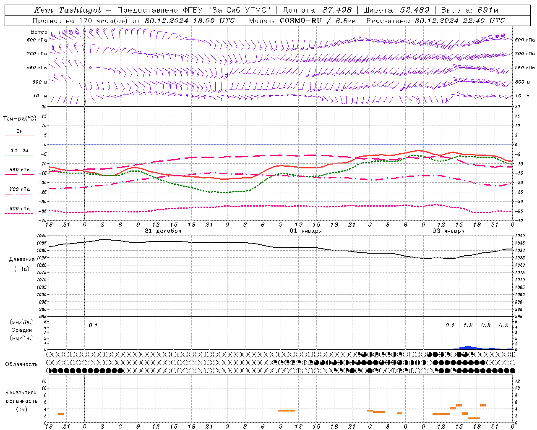Click the (мм/3ч.) precipitation unit label
The height and width of the screenshot is (430, 537).
[x=22, y=322]
